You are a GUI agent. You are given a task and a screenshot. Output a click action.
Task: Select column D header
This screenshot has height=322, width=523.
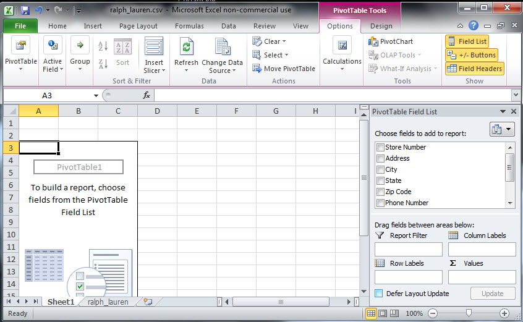(x=157, y=111)
